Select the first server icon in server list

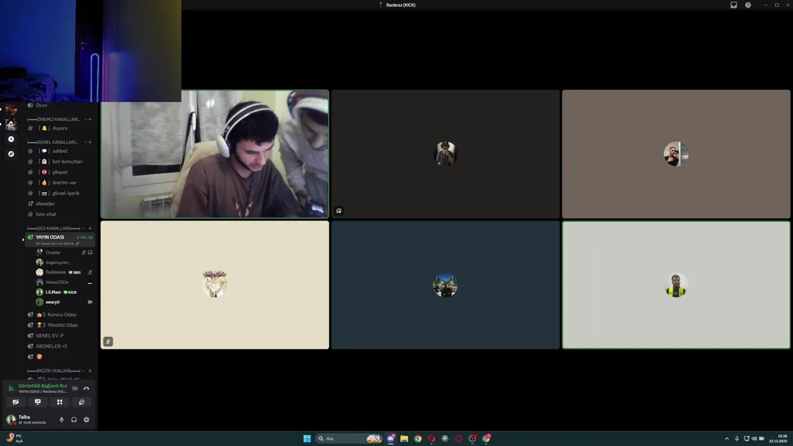tap(11, 110)
